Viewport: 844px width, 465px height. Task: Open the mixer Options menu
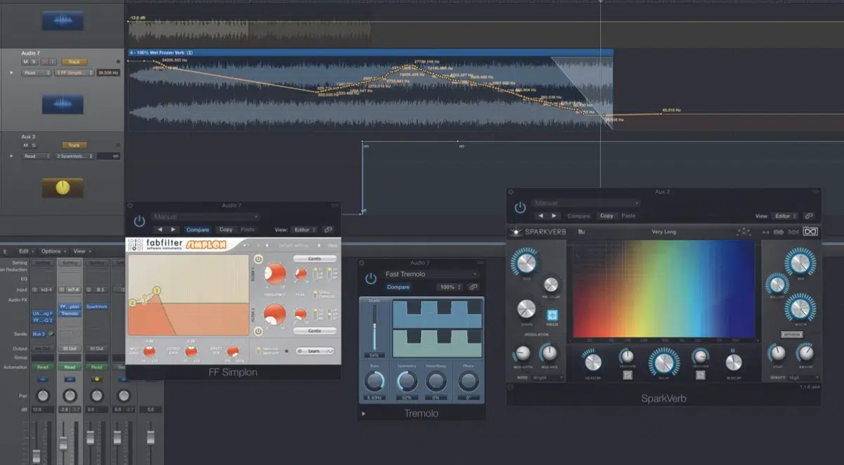click(53, 251)
